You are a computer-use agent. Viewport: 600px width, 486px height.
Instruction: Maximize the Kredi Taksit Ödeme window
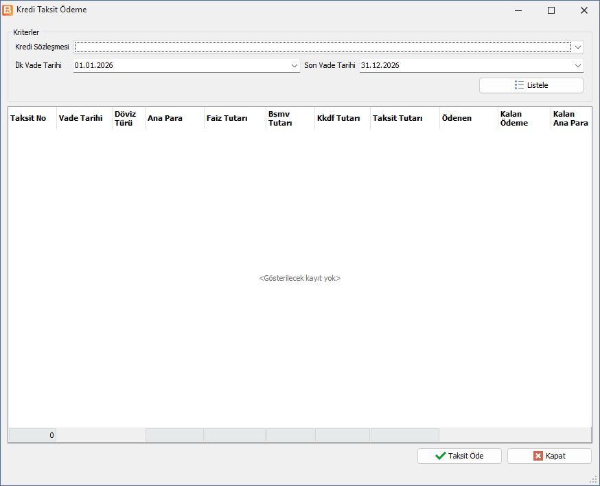pos(551,10)
